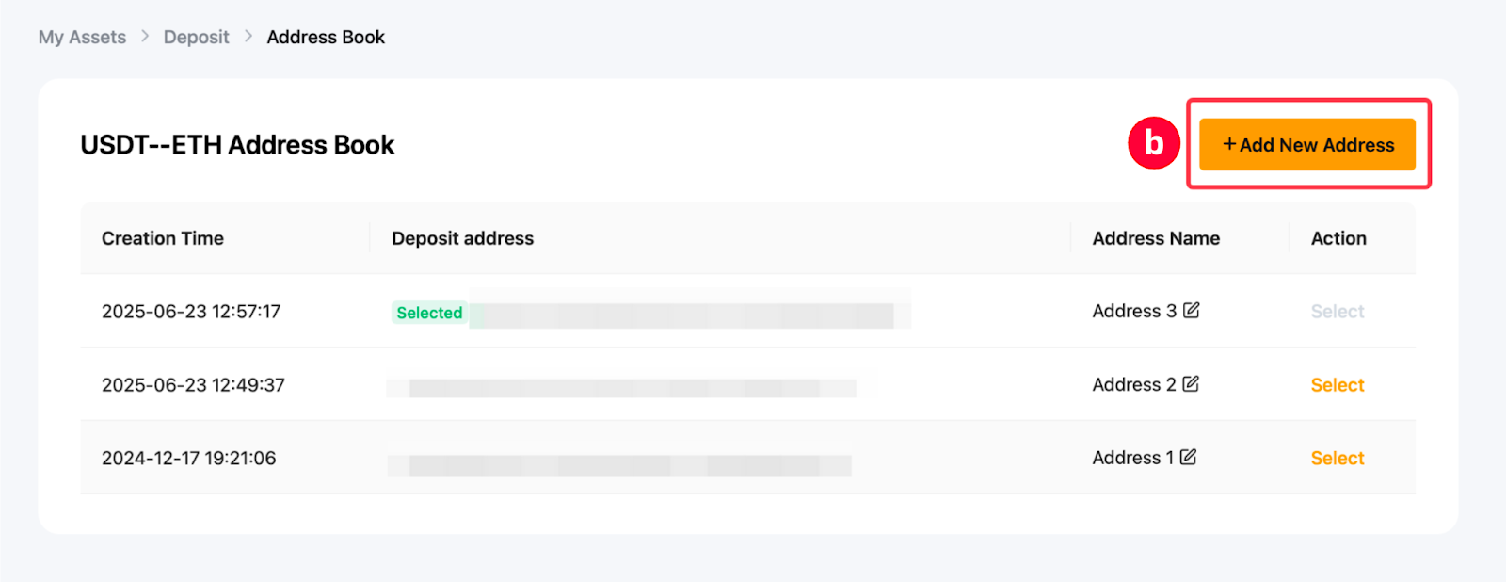Click the Deposit address column header
The width and height of the screenshot is (1506, 582).
pyautogui.click(x=462, y=238)
